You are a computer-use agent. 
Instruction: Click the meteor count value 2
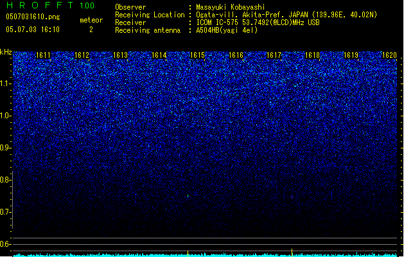tap(91, 30)
